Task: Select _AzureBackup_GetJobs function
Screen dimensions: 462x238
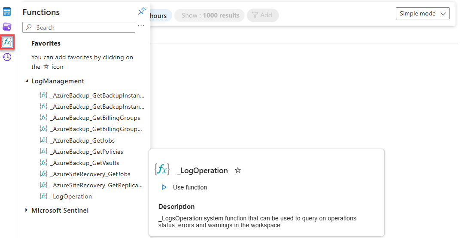Action: coord(82,140)
